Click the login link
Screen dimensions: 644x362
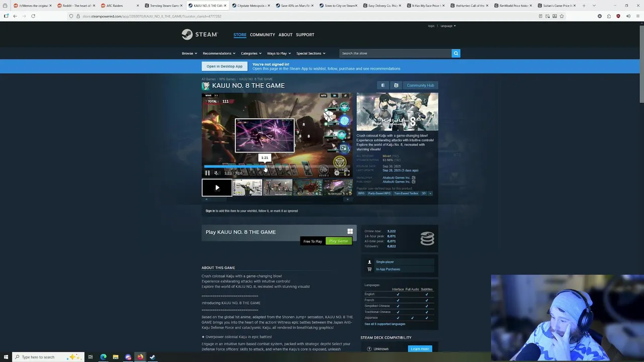431,26
